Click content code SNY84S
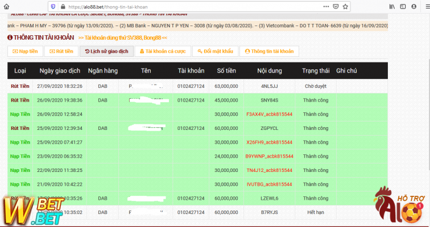 click(269, 100)
